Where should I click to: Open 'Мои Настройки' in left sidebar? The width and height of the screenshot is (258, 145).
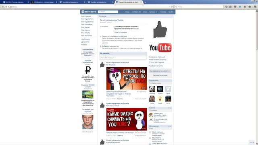click(87, 35)
